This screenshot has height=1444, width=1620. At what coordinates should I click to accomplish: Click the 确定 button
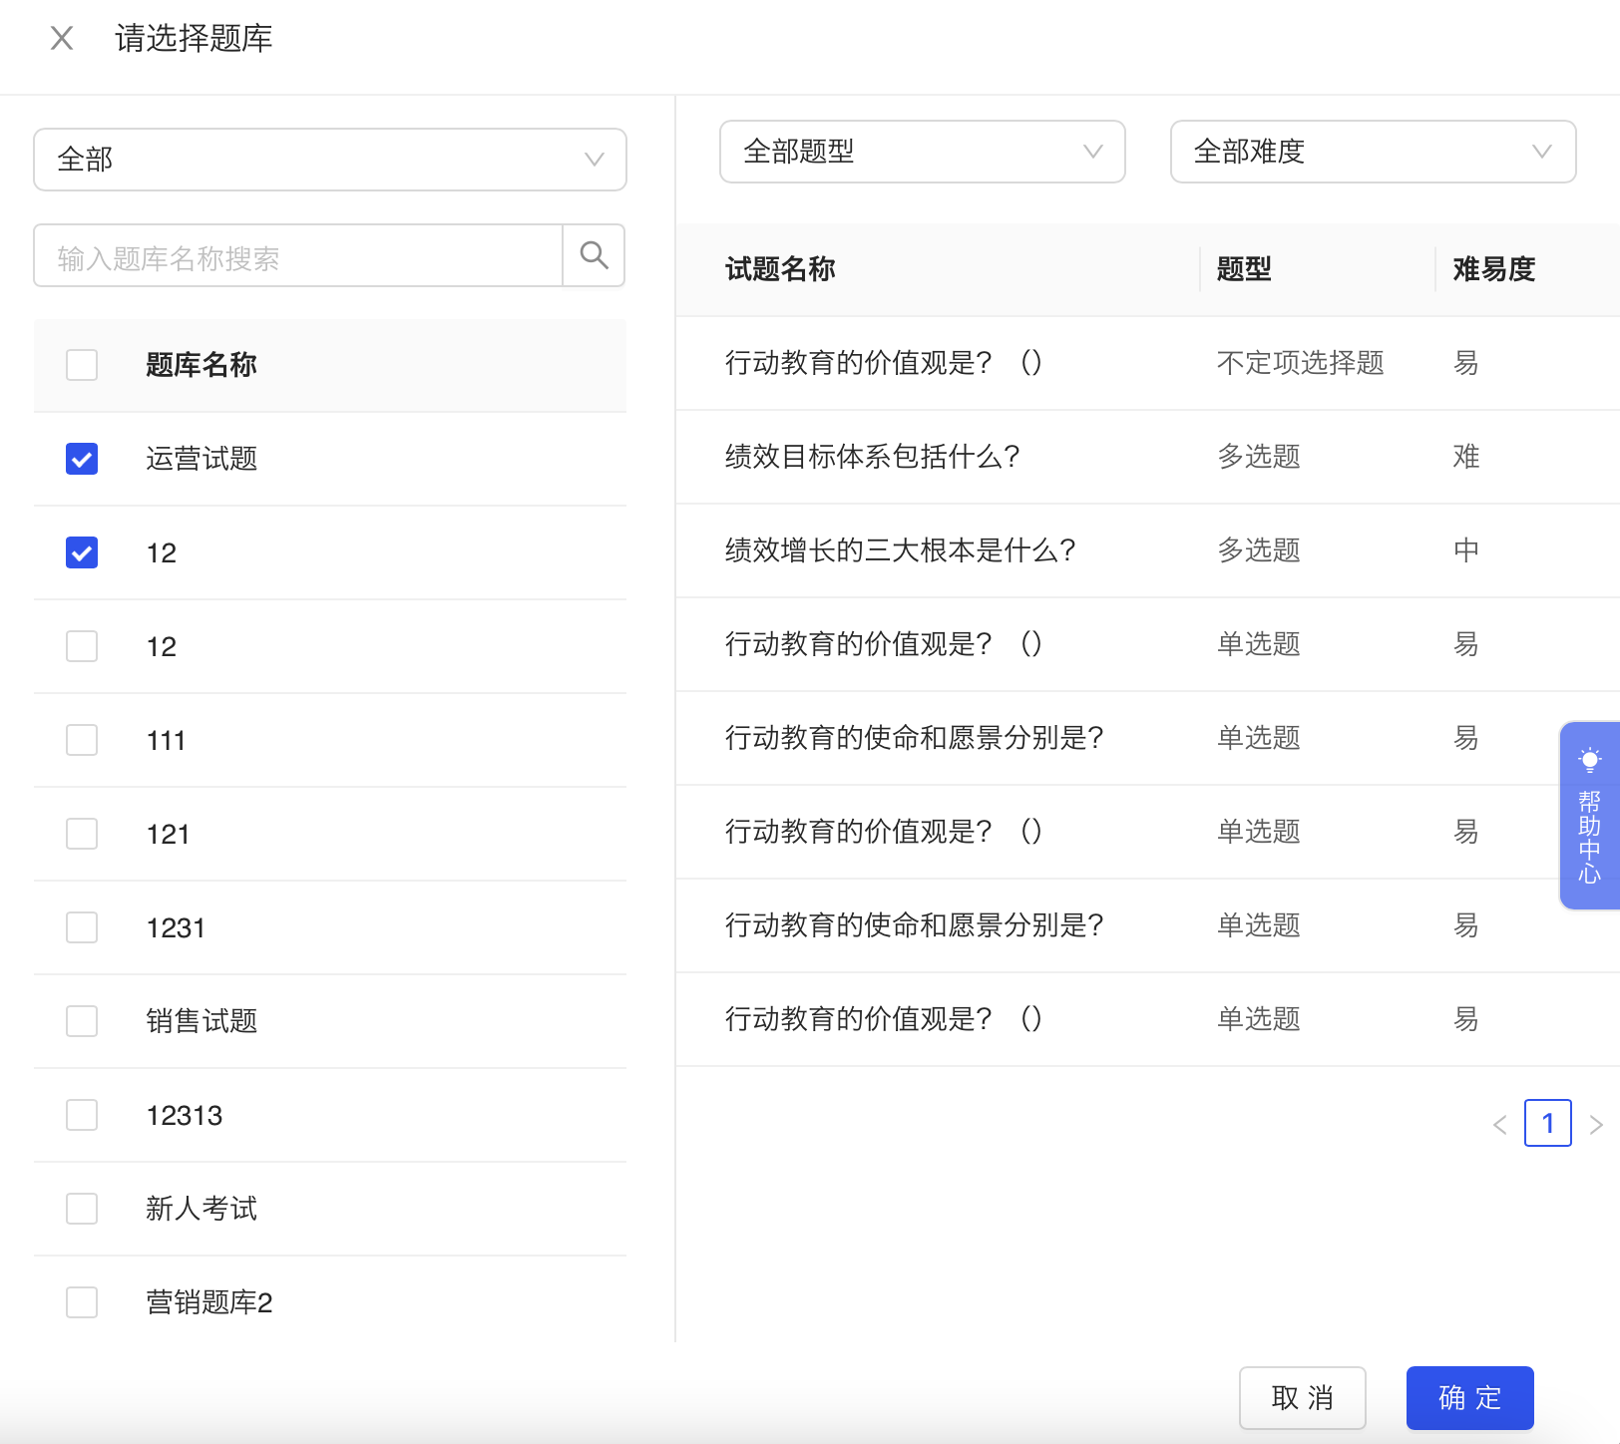[x=1470, y=1398]
